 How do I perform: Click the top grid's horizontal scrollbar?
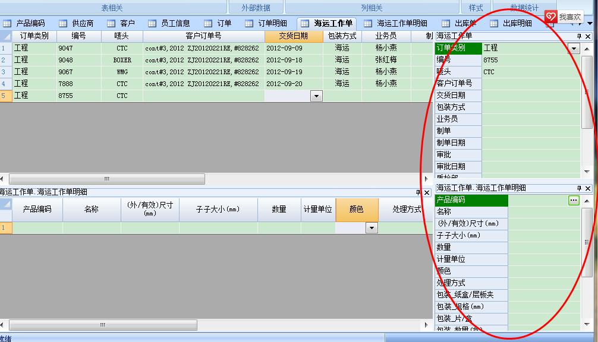107,179
